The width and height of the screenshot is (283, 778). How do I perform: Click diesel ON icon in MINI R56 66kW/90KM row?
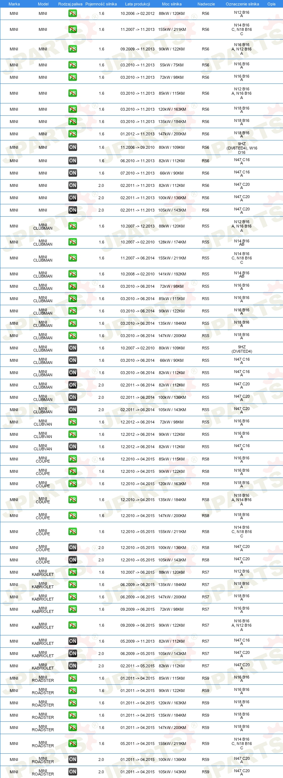(72, 173)
